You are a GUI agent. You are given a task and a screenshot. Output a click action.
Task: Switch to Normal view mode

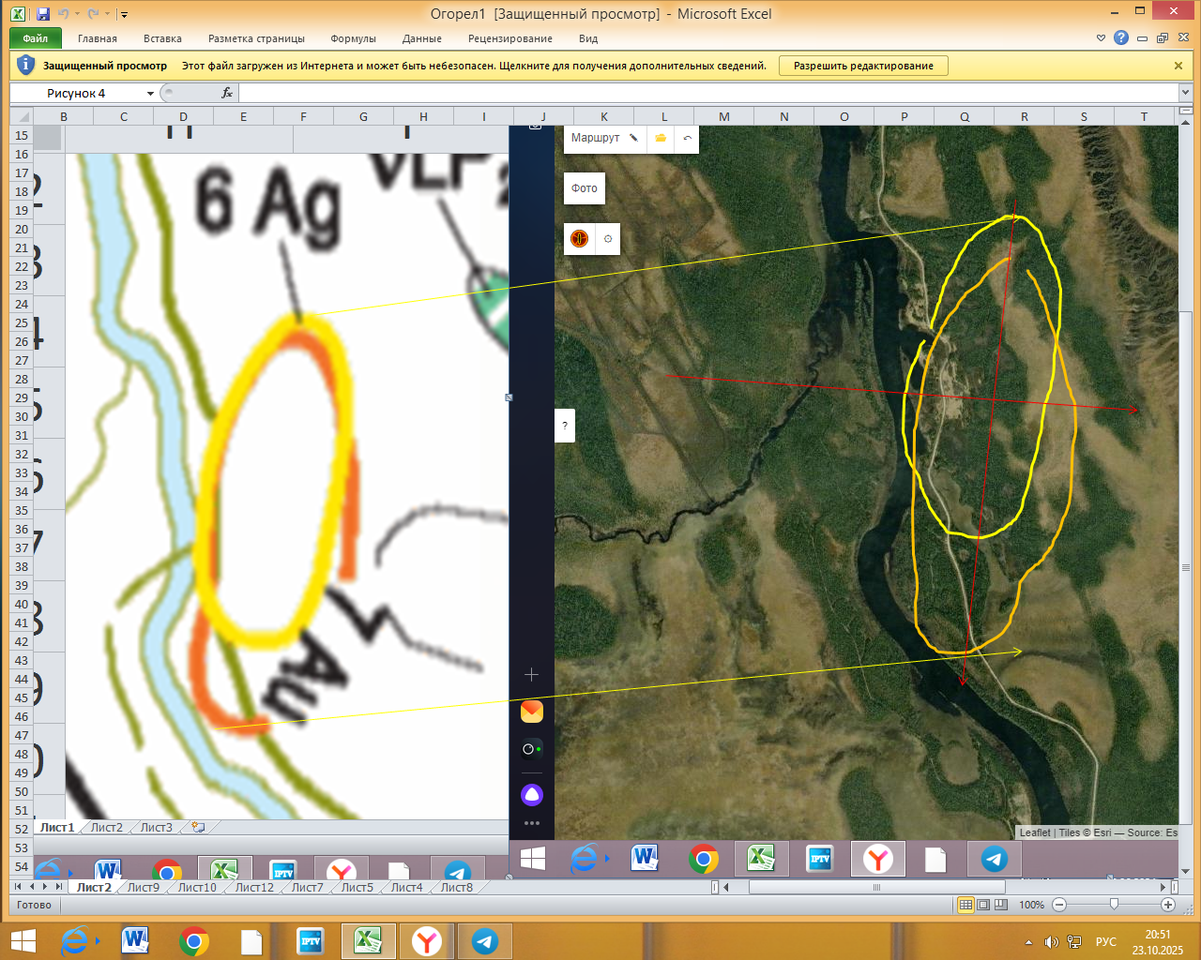point(965,905)
